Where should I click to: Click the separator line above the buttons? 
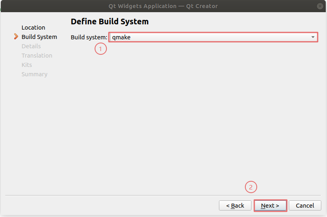(x=163, y=195)
